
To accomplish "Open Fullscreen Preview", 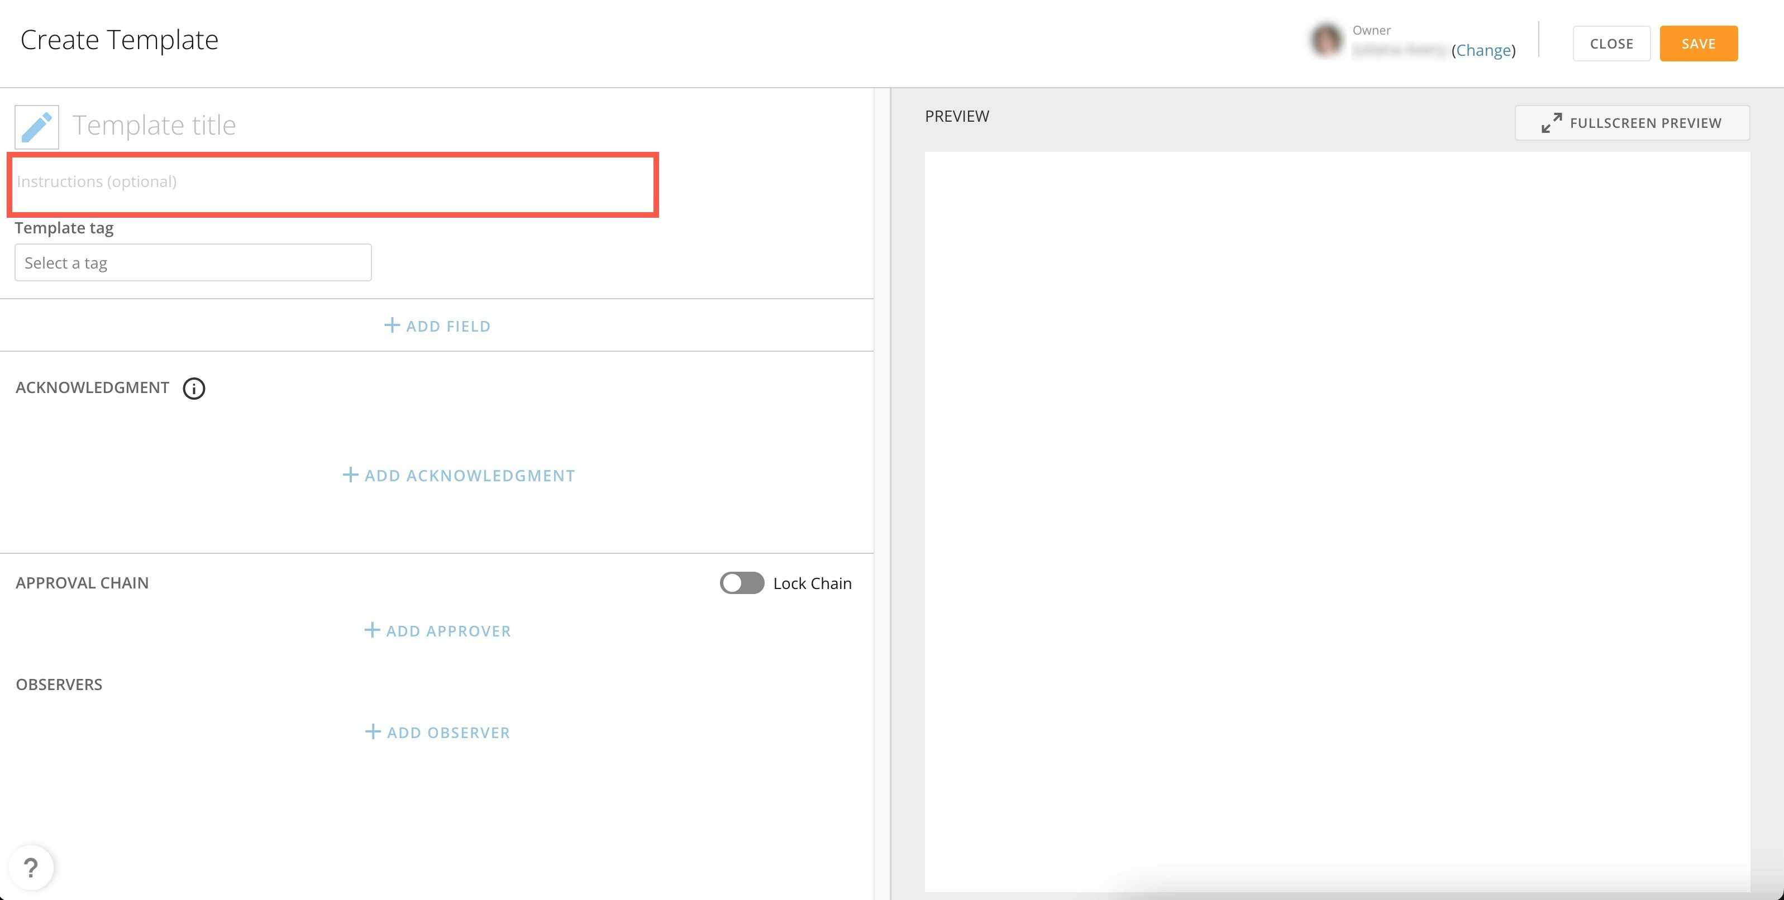I will coord(1645,123).
